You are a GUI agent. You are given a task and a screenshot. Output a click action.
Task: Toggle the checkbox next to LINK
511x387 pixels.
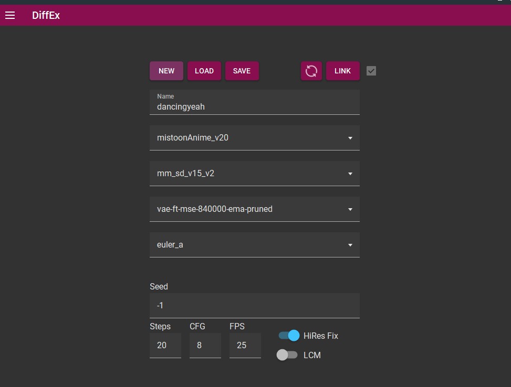[x=371, y=71]
